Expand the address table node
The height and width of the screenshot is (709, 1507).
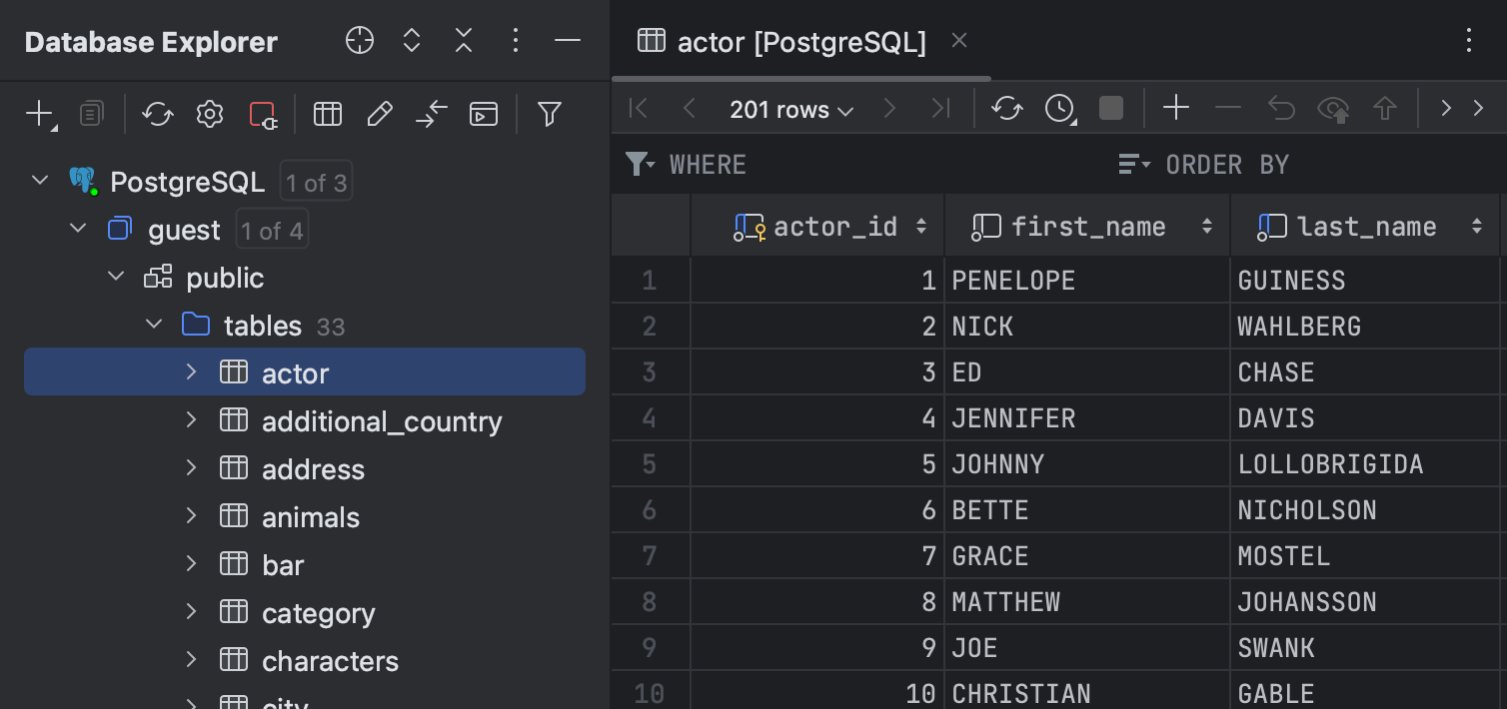pos(190,468)
